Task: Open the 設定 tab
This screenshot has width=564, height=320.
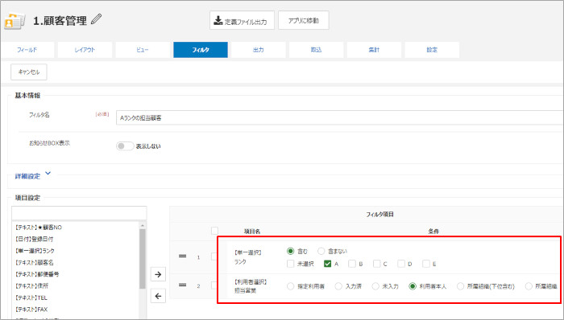Action: [x=432, y=50]
